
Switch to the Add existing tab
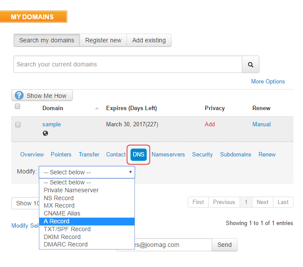point(149,40)
